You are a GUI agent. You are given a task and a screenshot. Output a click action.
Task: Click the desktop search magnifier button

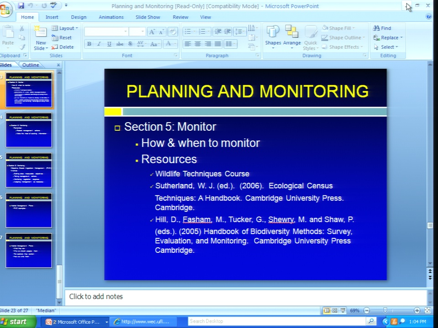click(371, 321)
